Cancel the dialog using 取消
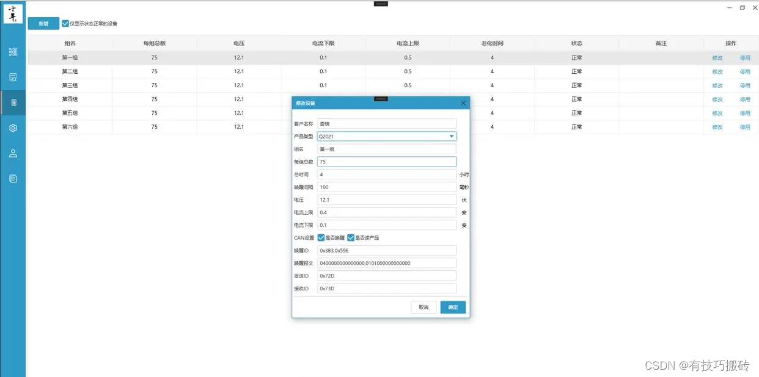759x377 pixels. pyautogui.click(x=424, y=307)
